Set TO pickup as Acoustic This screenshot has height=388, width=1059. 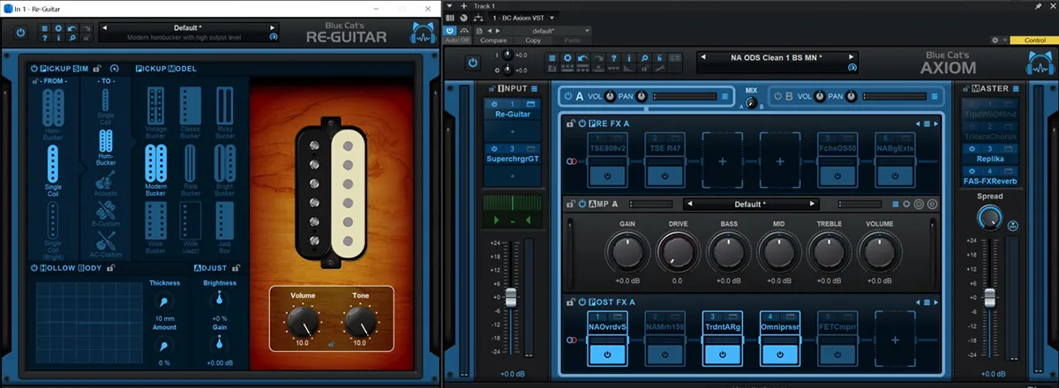pos(106,185)
